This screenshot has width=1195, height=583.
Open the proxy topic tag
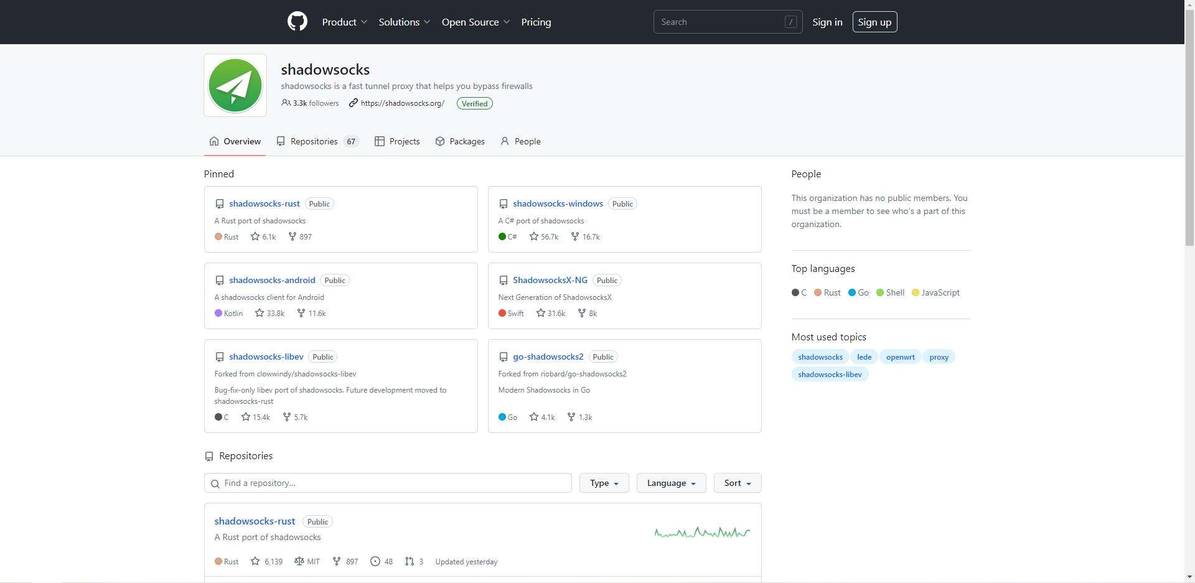(939, 357)
